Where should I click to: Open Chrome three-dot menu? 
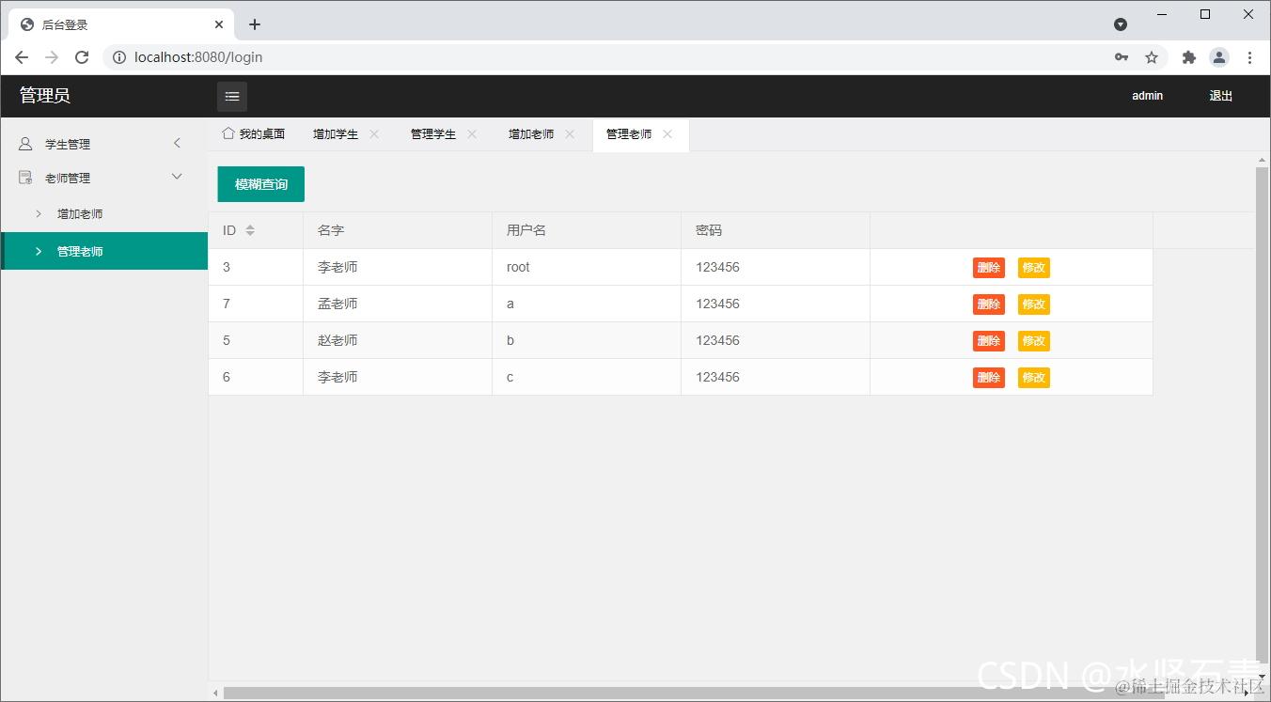pyautogui.click(x=1249, y=57)
